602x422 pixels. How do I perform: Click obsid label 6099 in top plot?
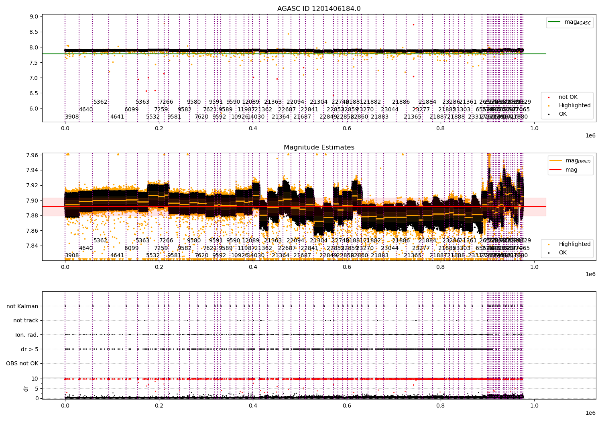coord(132,110)
